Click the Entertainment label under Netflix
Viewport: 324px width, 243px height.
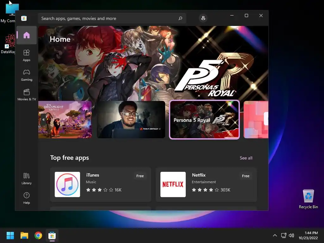coord(204,182)
